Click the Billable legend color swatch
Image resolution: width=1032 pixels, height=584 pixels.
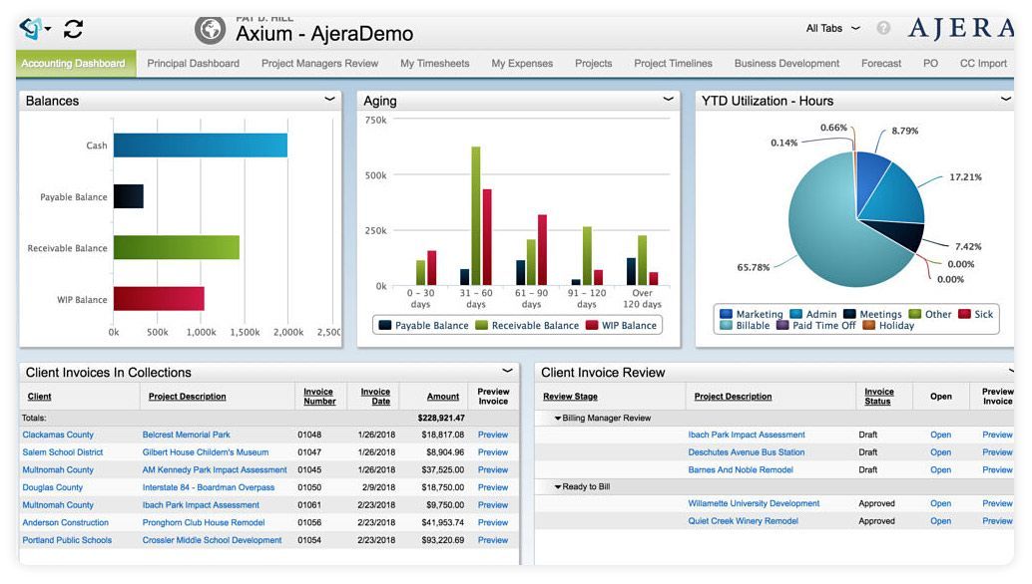[727, 325]
